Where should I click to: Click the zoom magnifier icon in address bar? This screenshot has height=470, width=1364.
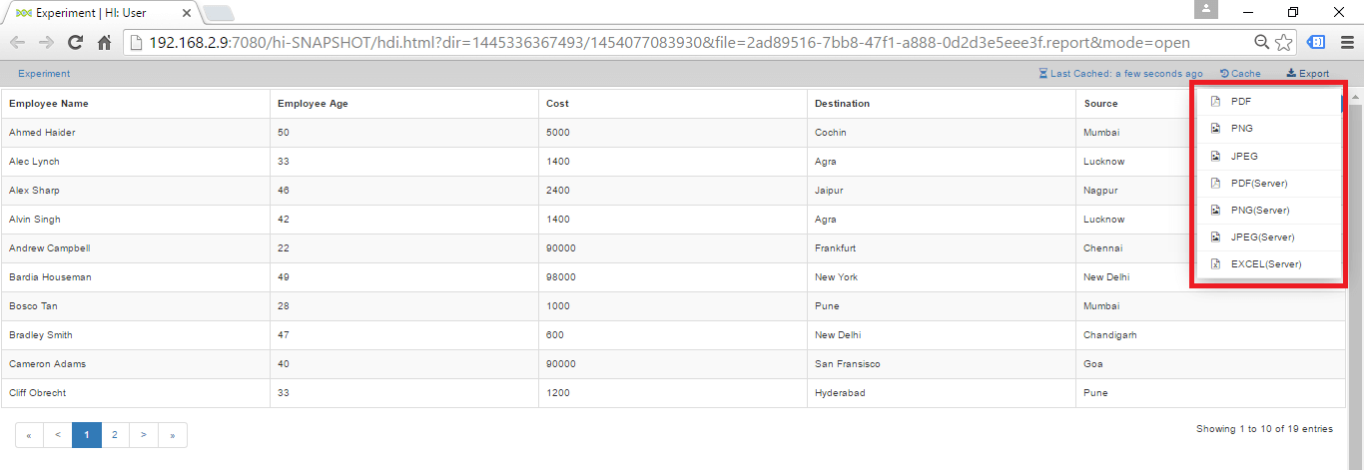[1262, 43]
